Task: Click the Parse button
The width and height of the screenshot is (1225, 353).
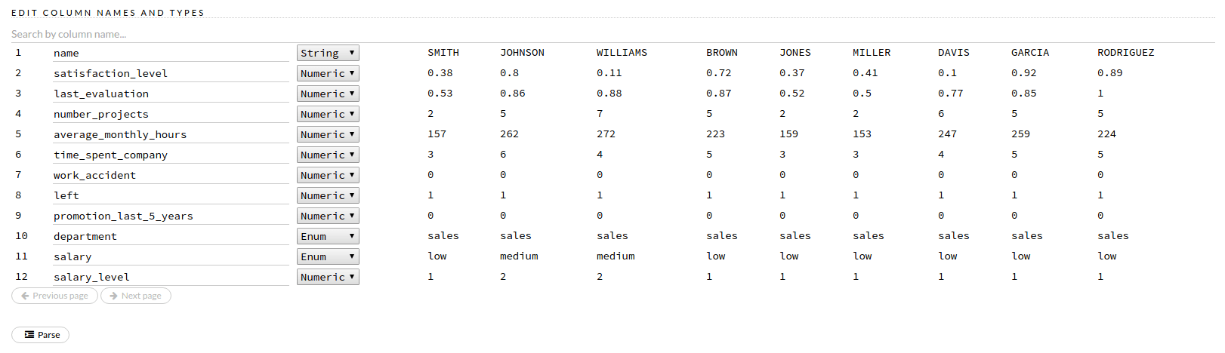Action: (40, 335)
